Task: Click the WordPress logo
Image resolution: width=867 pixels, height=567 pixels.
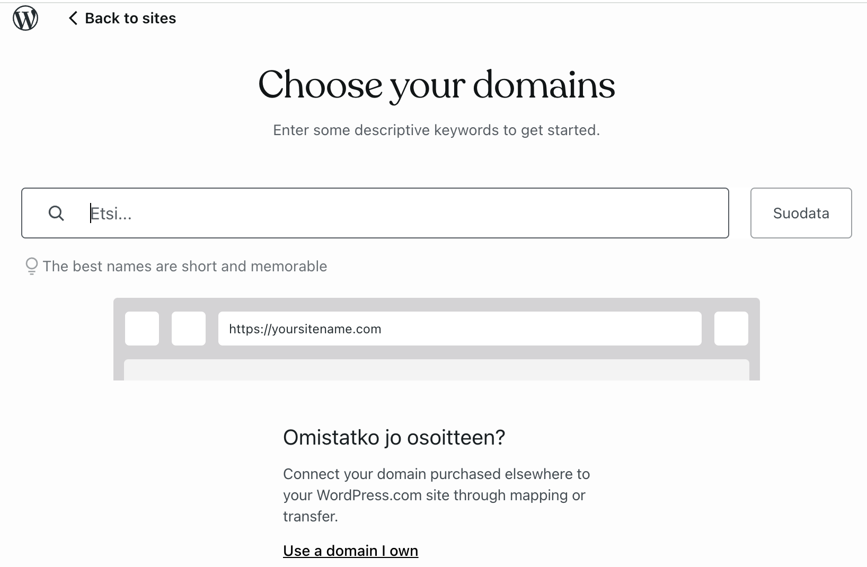Action: 25,19
